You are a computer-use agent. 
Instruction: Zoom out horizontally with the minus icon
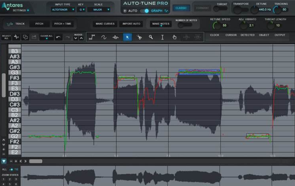11,161
